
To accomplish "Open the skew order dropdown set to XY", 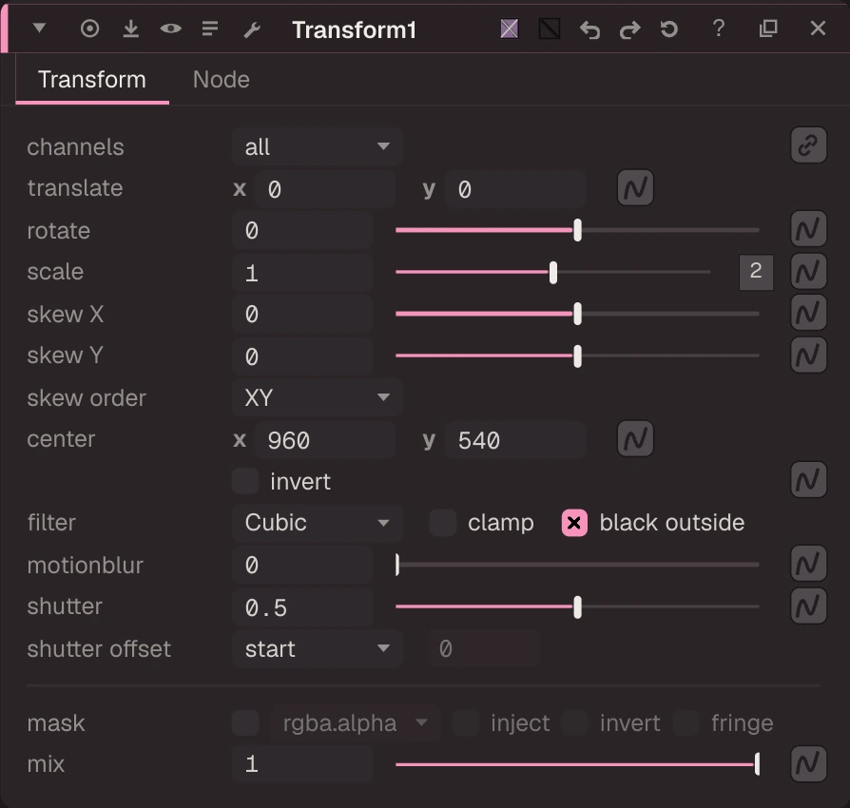I will (318, 397).
